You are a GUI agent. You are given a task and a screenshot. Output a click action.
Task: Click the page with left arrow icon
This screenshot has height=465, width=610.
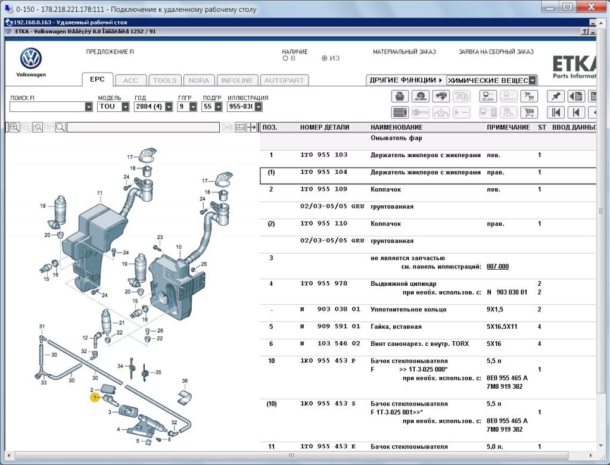coord(576,96)
